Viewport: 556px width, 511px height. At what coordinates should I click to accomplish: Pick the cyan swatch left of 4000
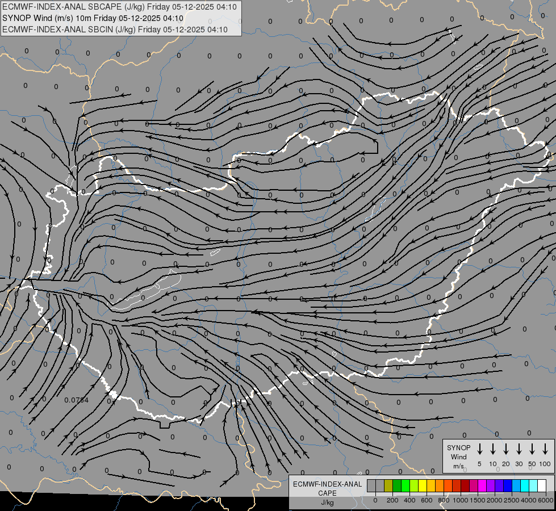coord(525,486)
